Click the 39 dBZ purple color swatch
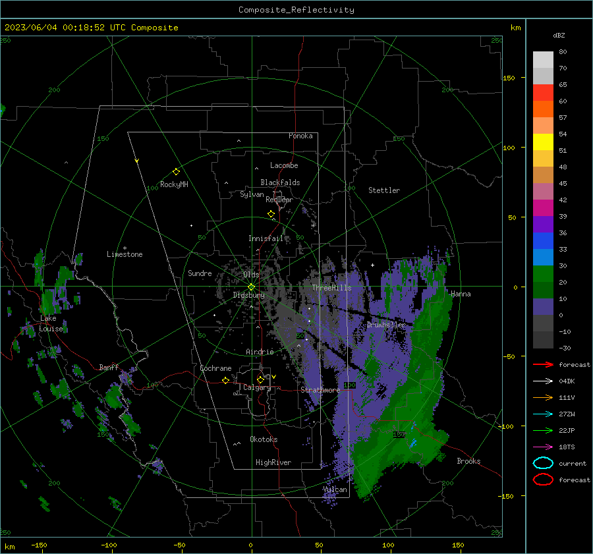593x554 pixels. [x=543, y=224]
